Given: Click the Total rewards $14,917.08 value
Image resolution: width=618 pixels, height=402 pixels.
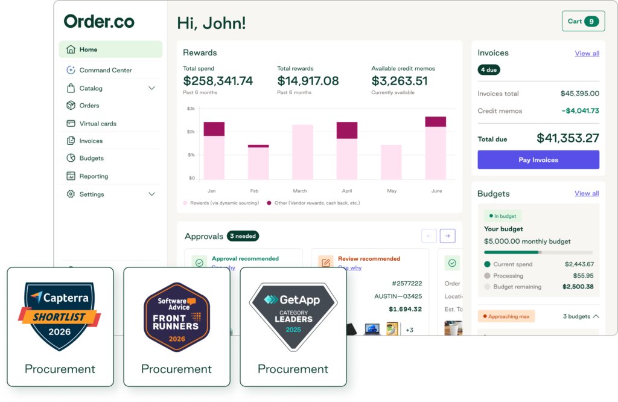Looking at the screenshot, I should coord(308,81).
